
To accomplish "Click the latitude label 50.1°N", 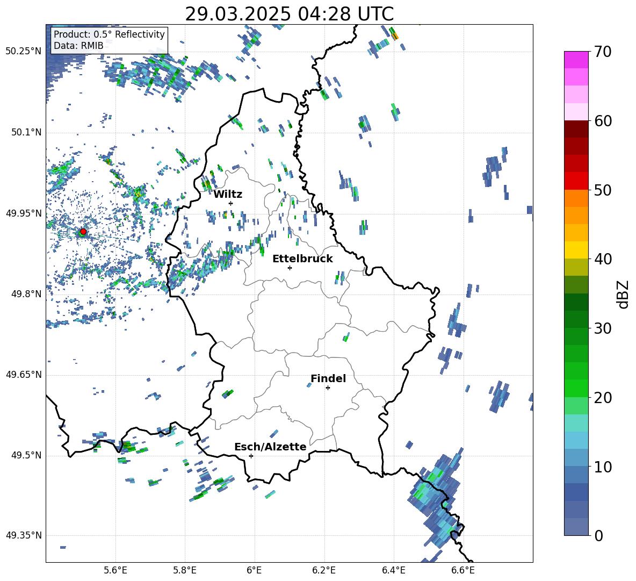I will pos(26,133).
